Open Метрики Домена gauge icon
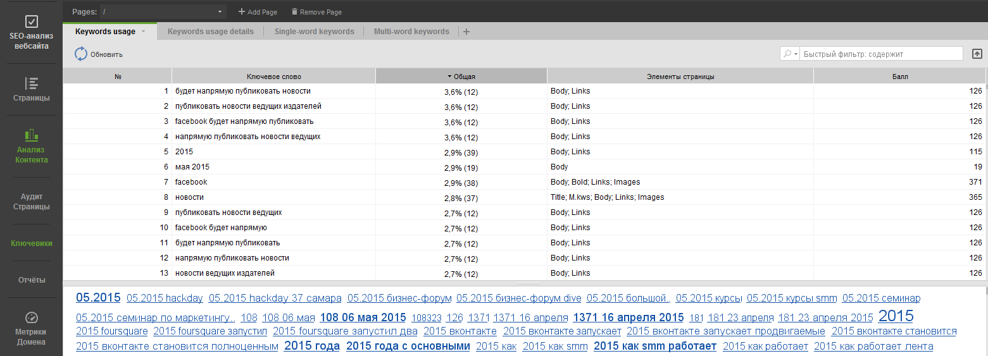 tap(31, 317)
